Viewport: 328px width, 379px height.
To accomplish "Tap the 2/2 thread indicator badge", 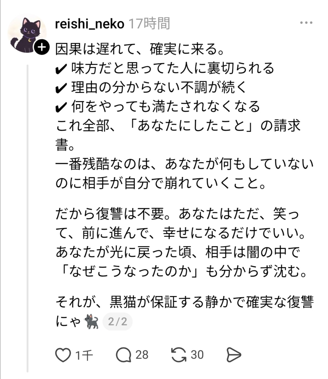I will click(118, 322).
